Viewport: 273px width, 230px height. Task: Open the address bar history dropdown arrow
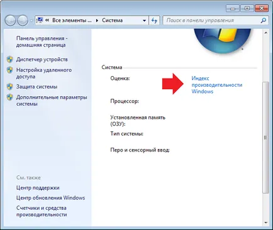point(144,21)
